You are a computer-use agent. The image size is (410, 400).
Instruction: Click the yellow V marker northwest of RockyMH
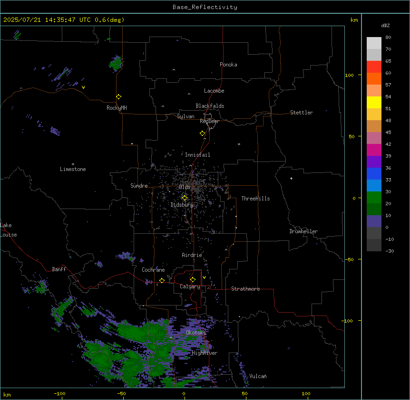[83, 87]
